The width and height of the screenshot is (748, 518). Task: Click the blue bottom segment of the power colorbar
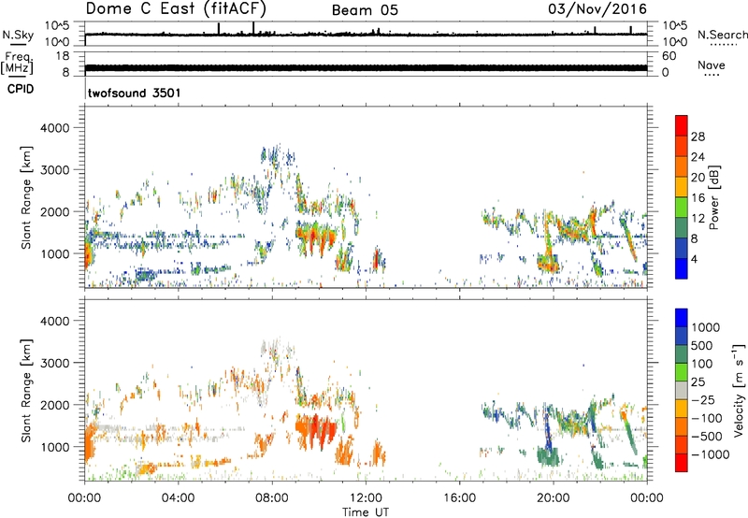coord(682,268)
